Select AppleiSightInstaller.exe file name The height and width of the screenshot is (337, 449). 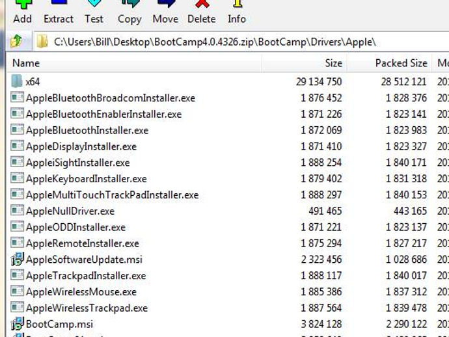77,163
